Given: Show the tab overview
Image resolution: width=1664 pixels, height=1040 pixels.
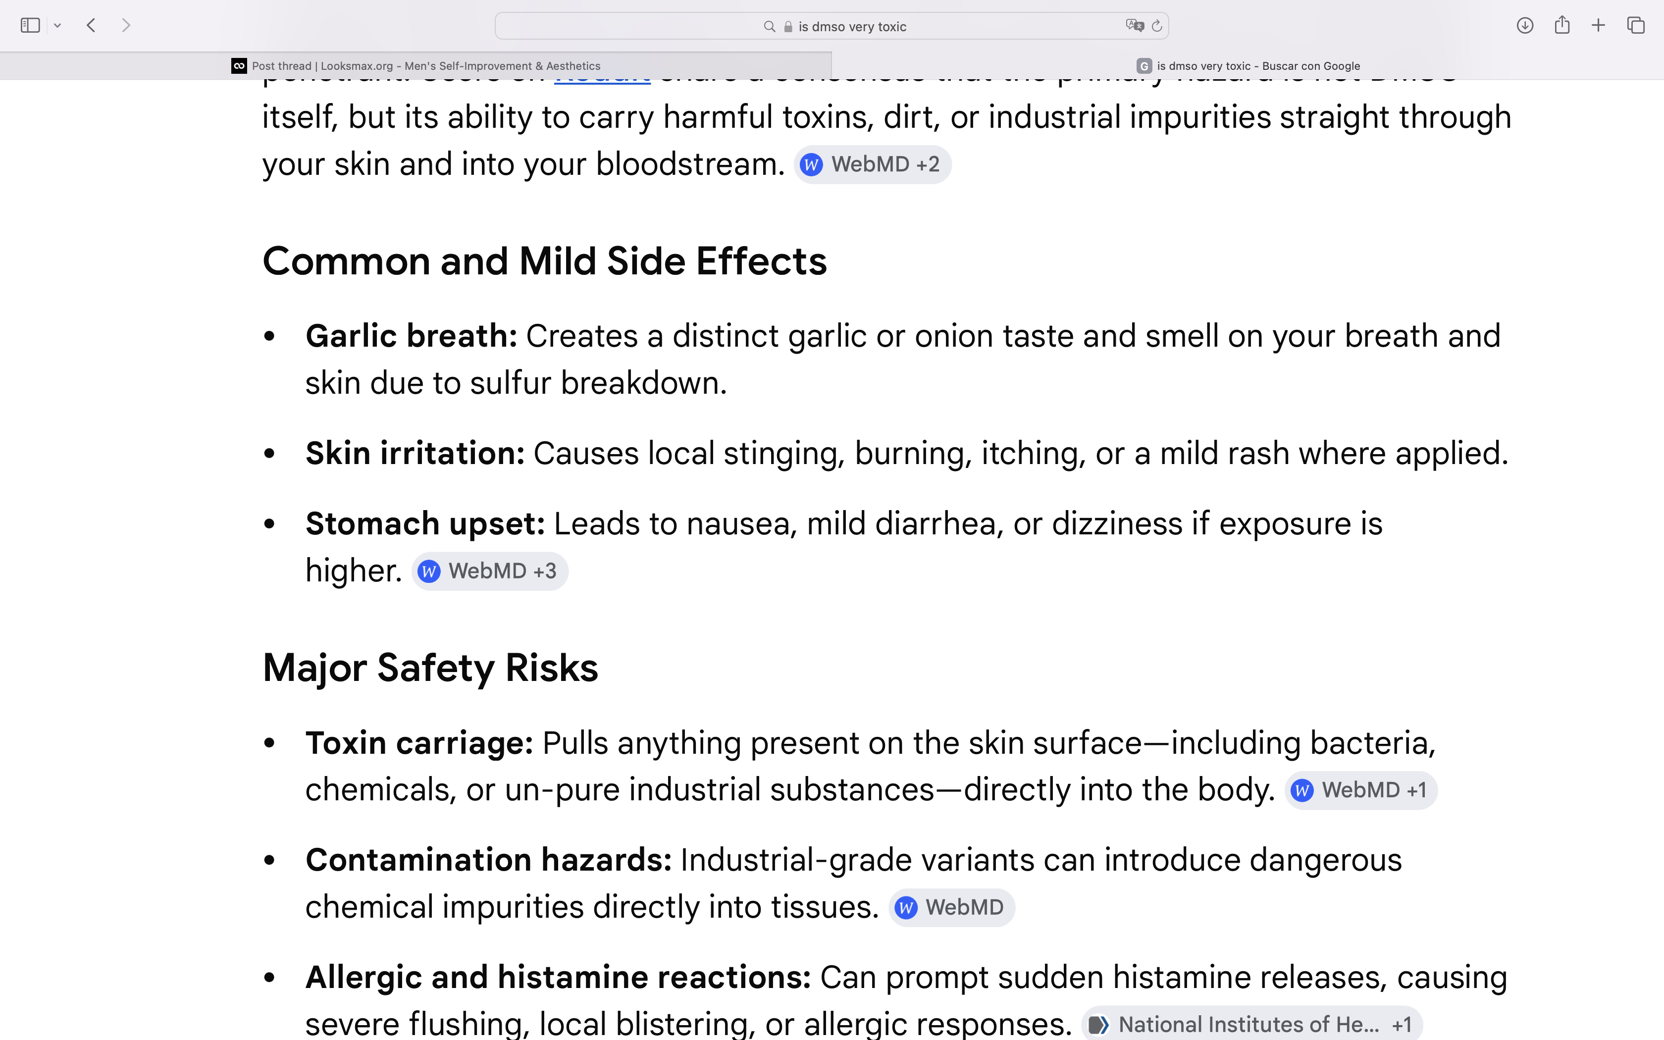Looking at the screenshot, I should point(1636,25).
